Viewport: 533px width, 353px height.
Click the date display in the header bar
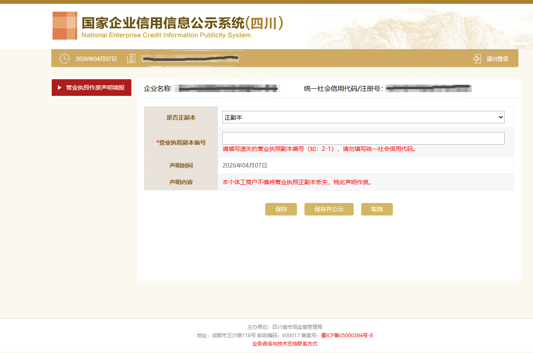[x=96, y=59]
